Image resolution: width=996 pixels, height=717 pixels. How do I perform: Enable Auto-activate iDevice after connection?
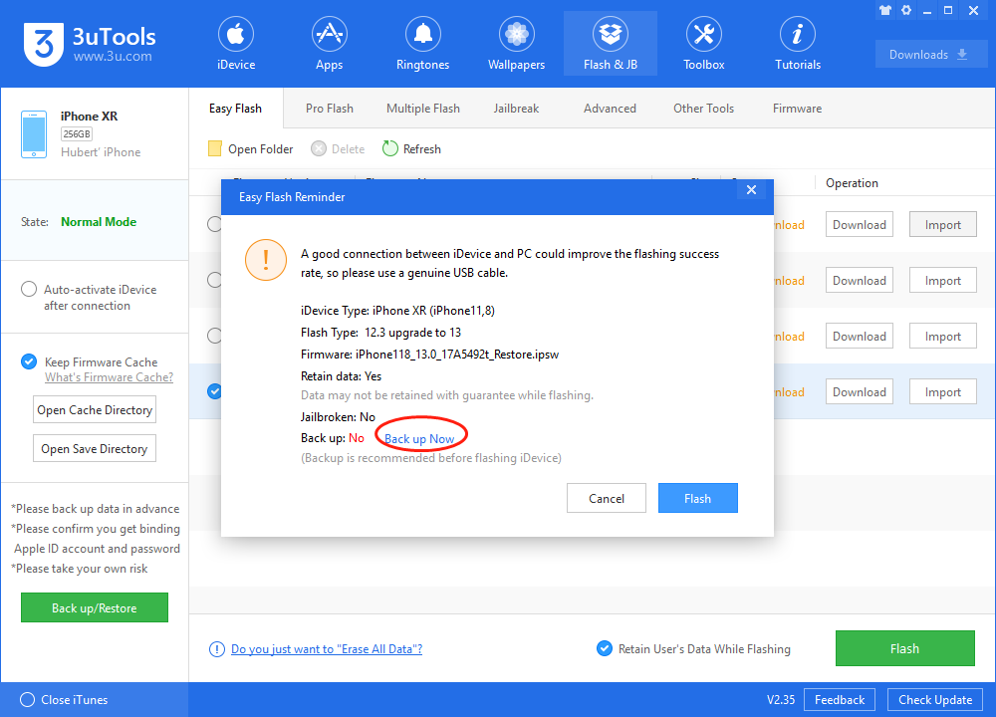click(29, 290)
